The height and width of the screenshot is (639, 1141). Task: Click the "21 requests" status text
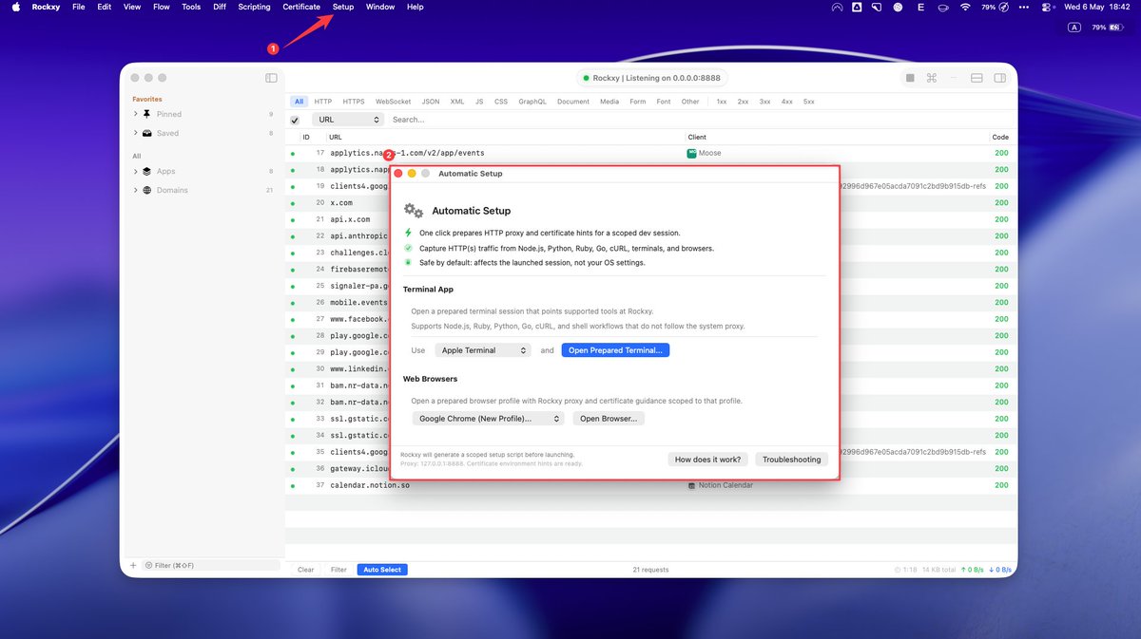pyautogui.click(x=650, y=570)
